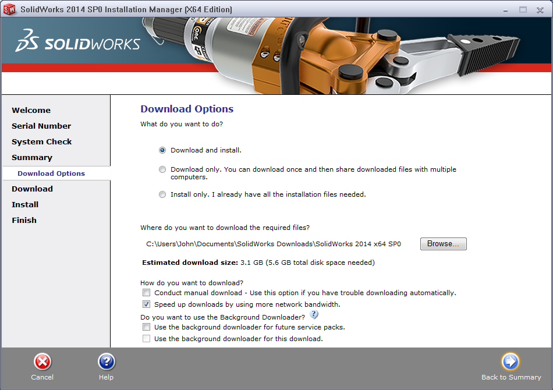Select the Download and install radio button
Screen dimensions: 553x390
click(x=162, y=150)
